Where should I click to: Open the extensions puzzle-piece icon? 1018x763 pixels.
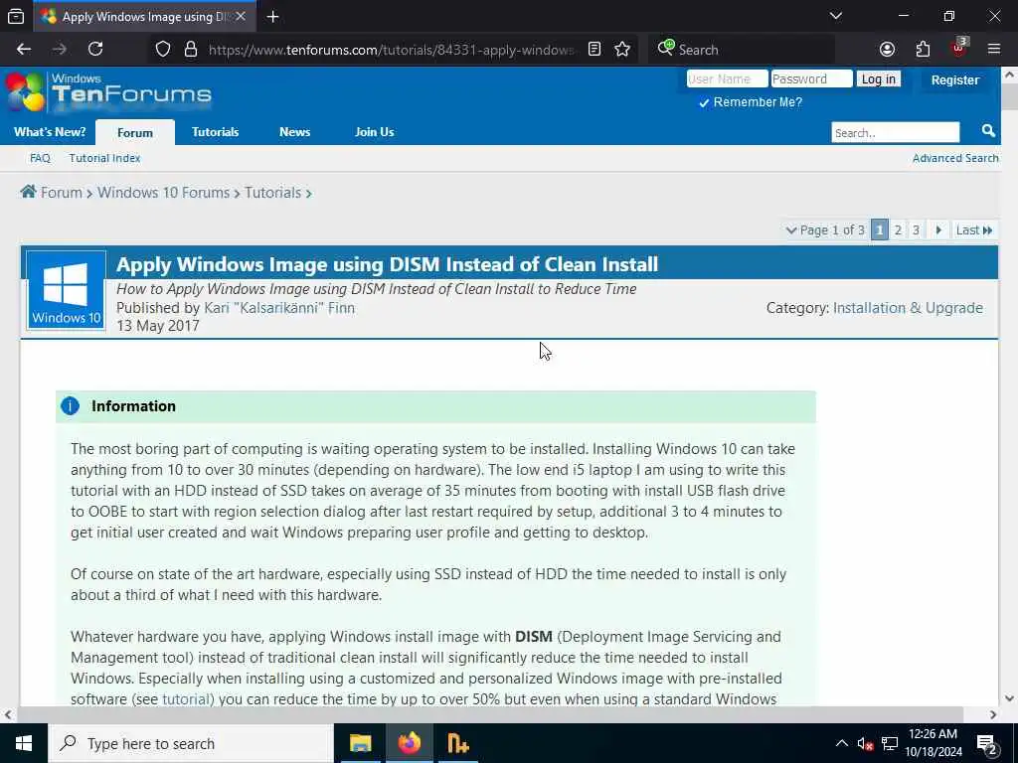point(923,50)
